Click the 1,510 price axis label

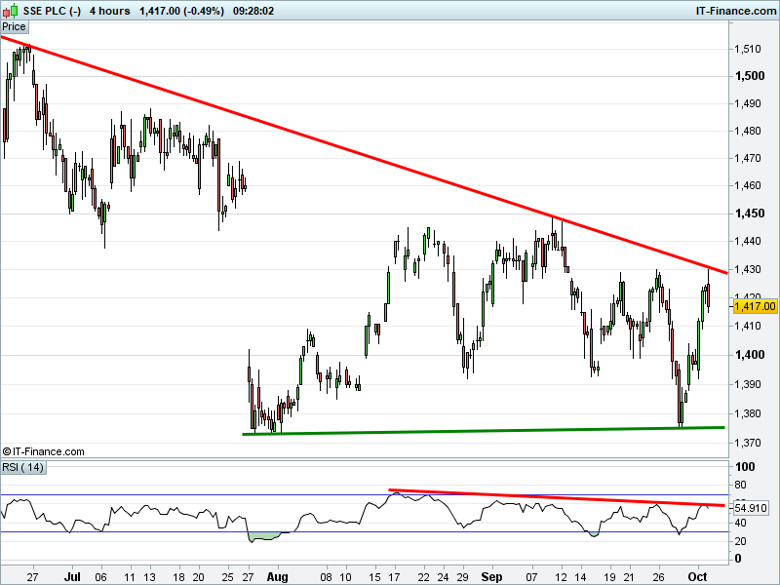coord(748,49)
